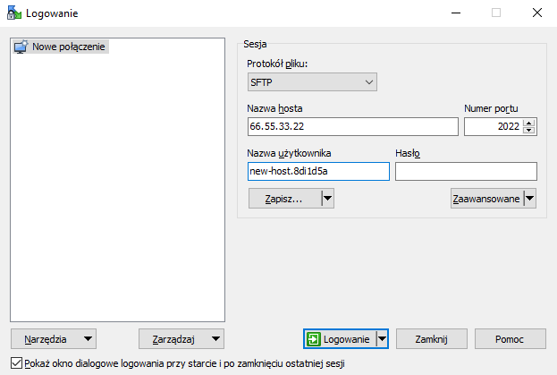Expand the Zaawansowane dropdown arrow
This screenshot has height=375, width=557.
[x=529, y=199]
